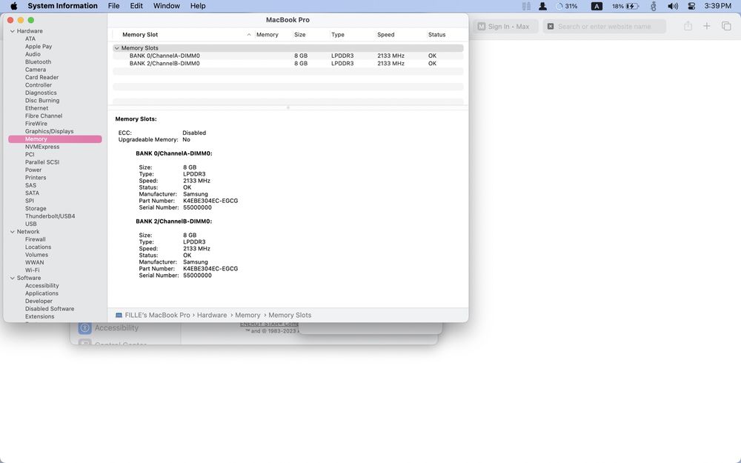Click Hardware in the path bar

pyautogui.click(x=212, y=315)
